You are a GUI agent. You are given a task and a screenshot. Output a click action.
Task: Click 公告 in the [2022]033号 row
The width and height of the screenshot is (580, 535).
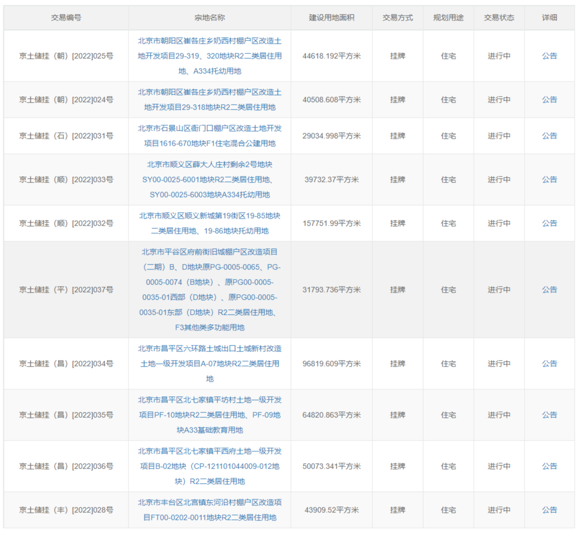(x=549, y=179)
